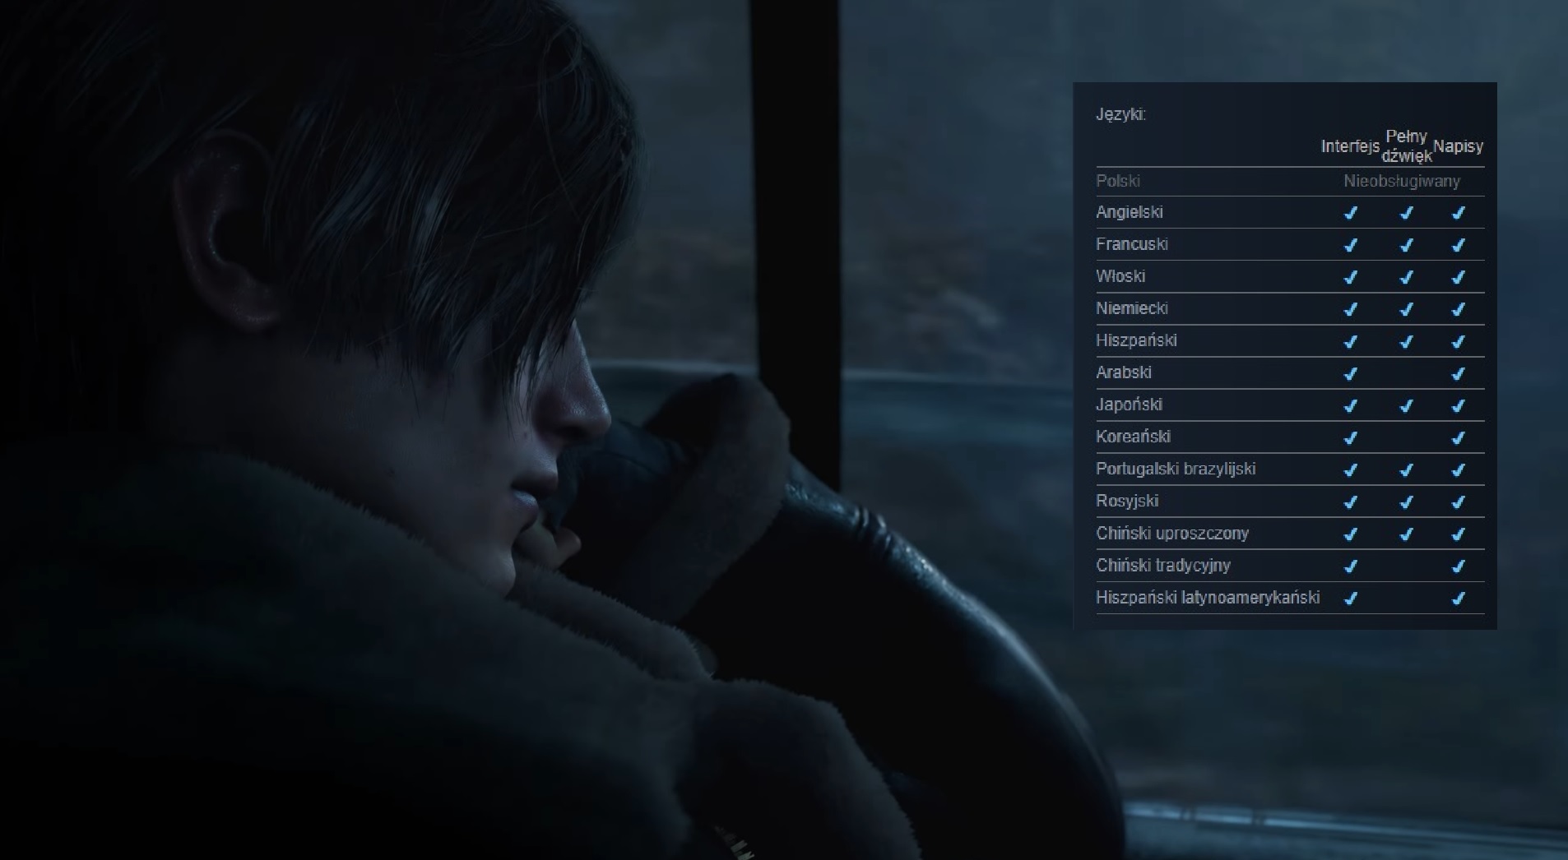The image size is (1568, 860).
Task: Click the Pełny dźwięk column header
Action: click(x=1406, y=146)
